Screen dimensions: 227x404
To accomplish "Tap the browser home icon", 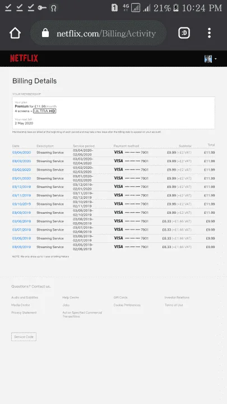I will click(15, 33).
